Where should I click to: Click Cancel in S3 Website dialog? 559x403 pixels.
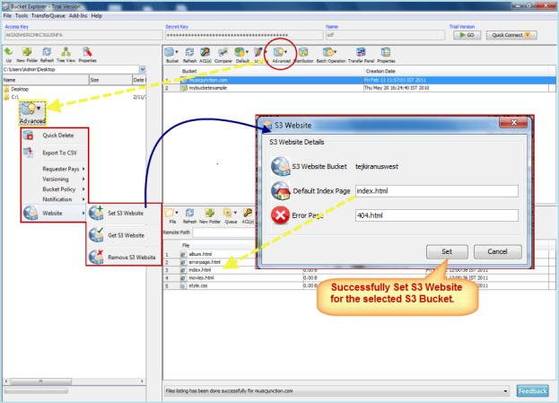pyautogui.click(x=497, y=251)
